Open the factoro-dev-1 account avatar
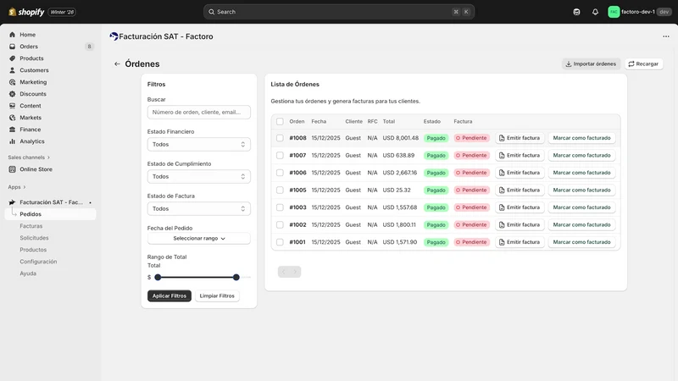Image resolution: width=678 pixels, height=381 pixels. pyautogui.click(x=614, y=12)
